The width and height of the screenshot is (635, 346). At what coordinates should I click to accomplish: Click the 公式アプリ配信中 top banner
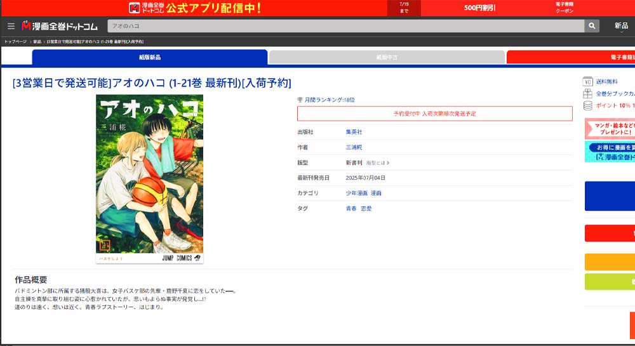coord(194,8)
